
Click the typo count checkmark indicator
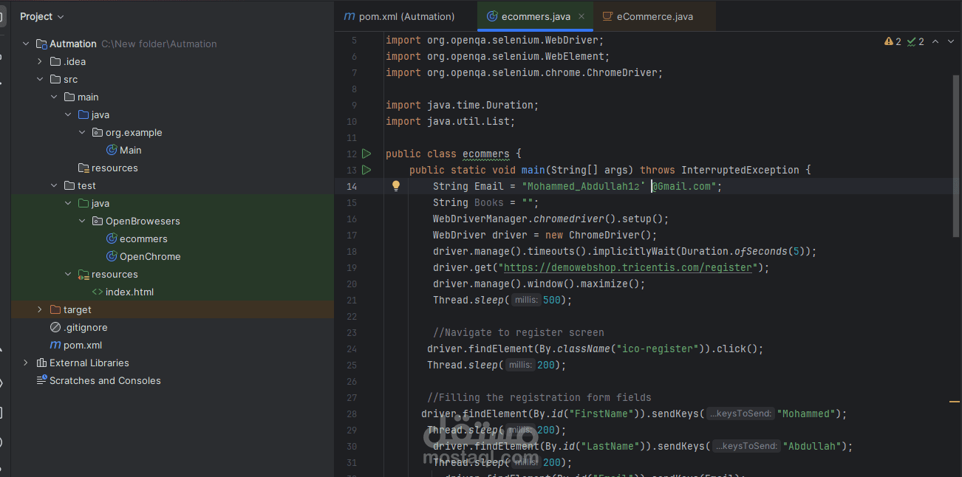coord(915,41)
